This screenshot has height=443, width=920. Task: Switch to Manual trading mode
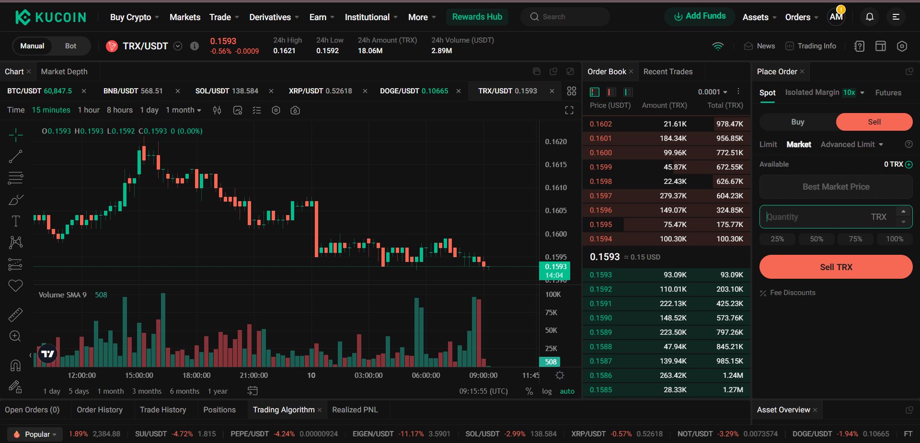pyautogui.click(x=32, y=46)
